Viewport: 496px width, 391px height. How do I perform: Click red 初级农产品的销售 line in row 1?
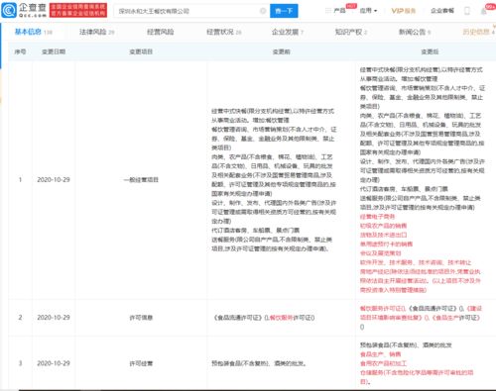(x=383, y=226)
